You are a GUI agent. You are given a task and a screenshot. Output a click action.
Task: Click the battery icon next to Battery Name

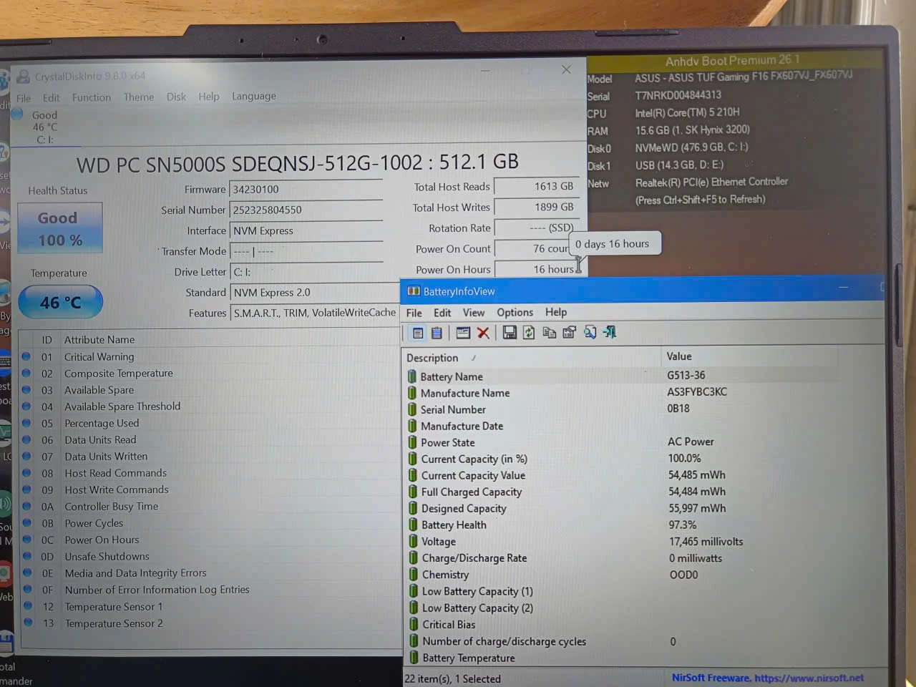point(412,376)
